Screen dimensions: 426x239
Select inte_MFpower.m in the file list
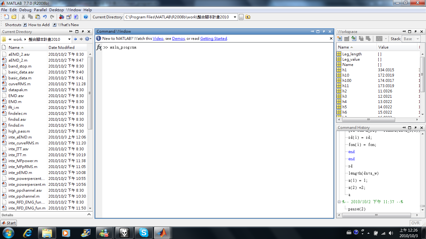click(x=23, y=161)
